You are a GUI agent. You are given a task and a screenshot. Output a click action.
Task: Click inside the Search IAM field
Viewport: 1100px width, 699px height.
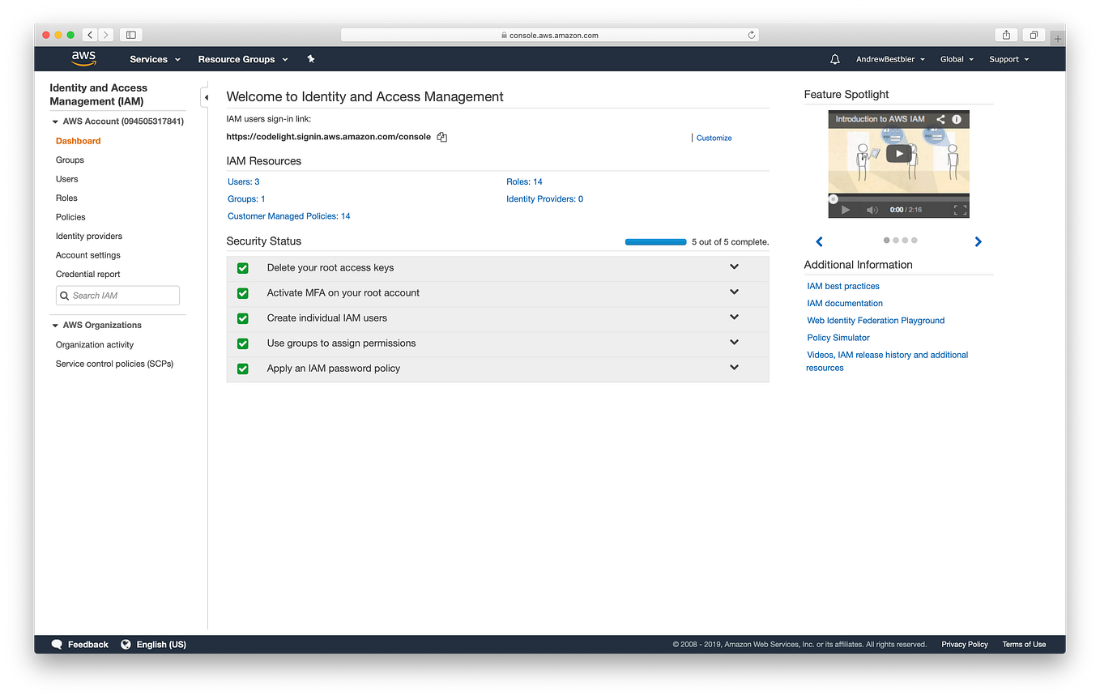[117, 295]
